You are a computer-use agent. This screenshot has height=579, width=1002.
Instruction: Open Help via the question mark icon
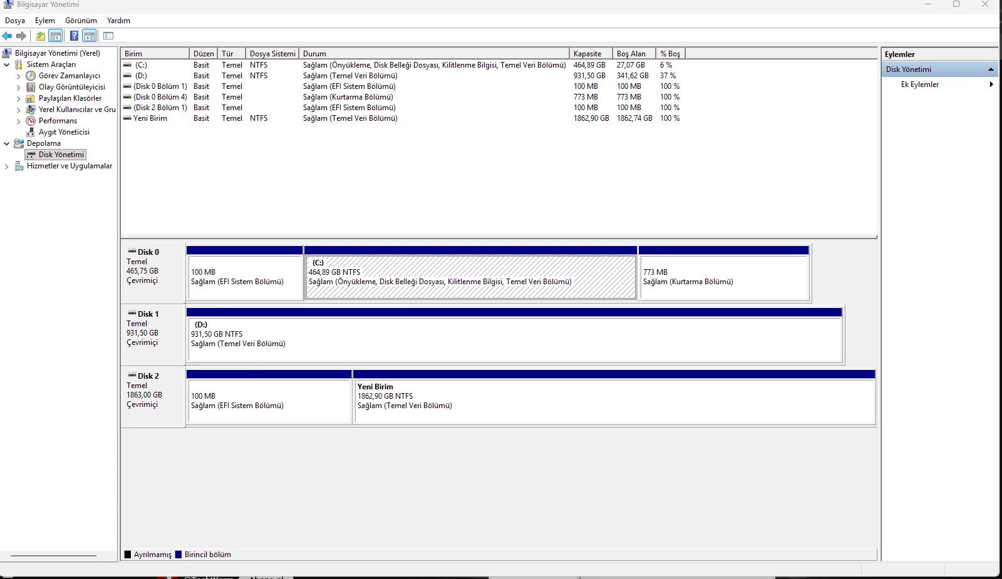[74, 36]
